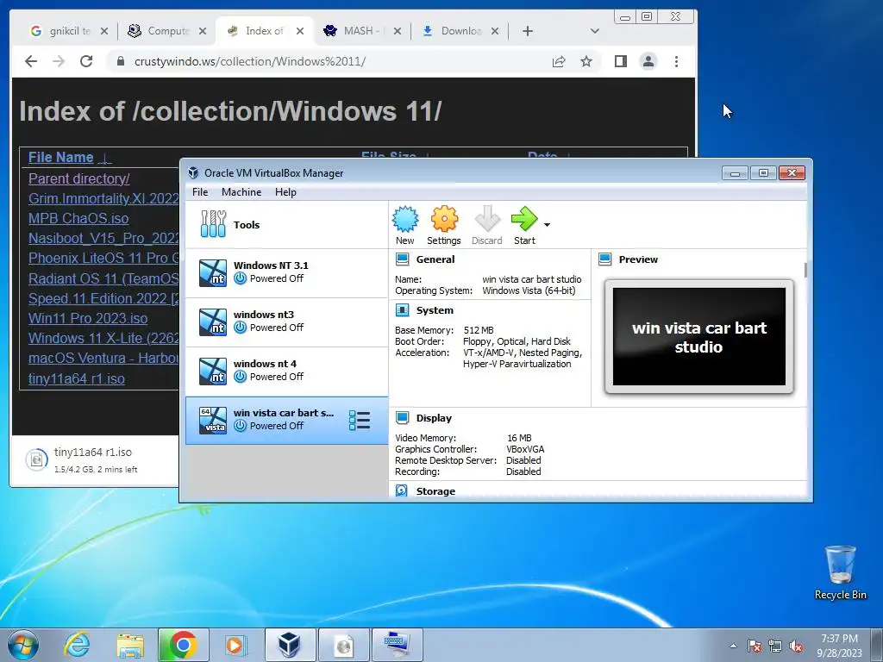Select the Windows NT 3.1 virtual machine
883x662 pixels.
[x=286, y=272]
